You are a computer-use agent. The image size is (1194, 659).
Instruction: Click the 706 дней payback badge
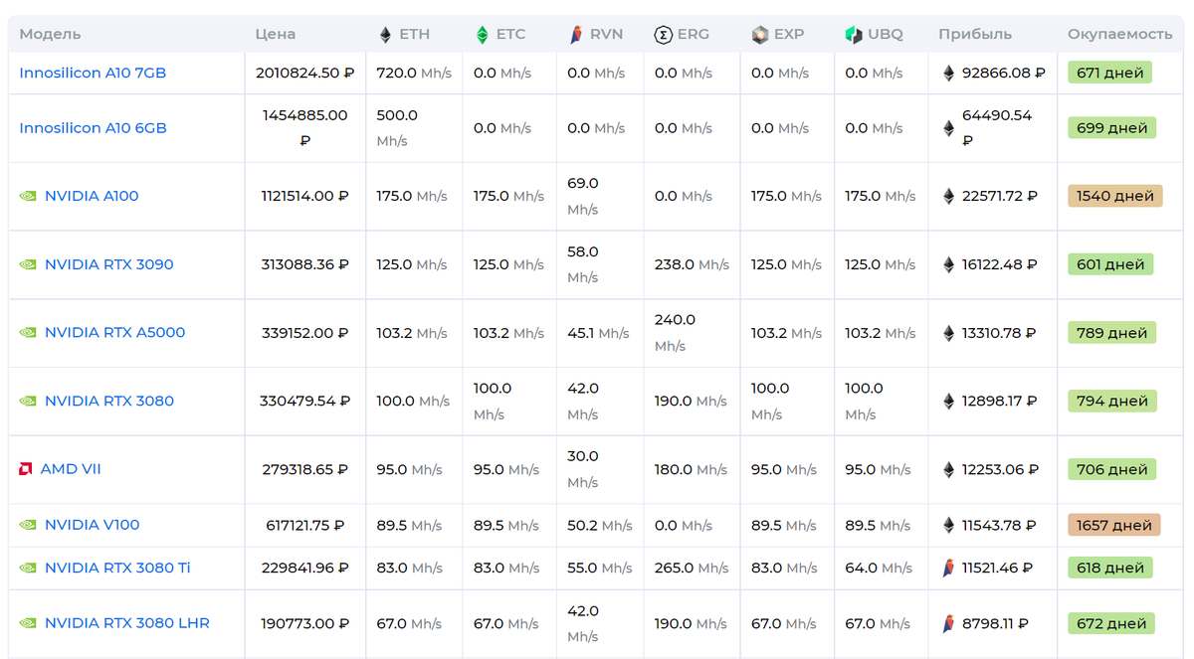pos(1111,470)
